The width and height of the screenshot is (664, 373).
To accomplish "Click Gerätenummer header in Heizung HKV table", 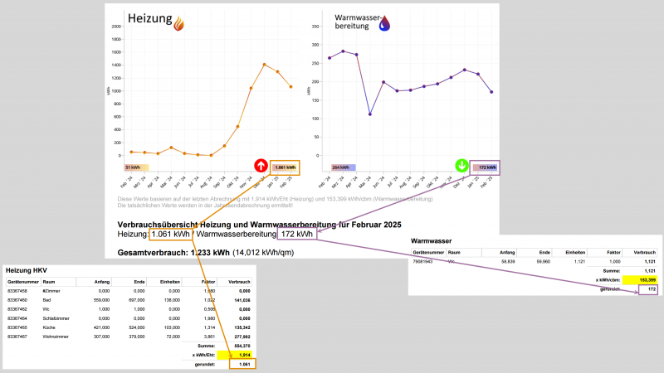I will coord(23,282).
